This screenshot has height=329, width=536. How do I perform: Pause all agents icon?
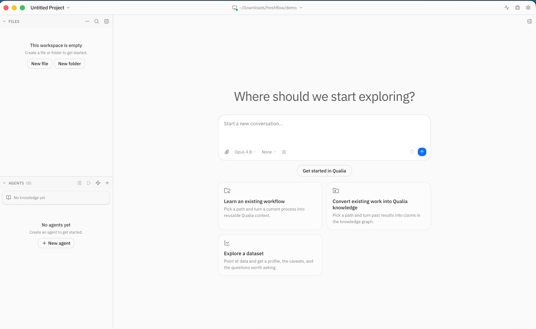[x=80, y=183]
